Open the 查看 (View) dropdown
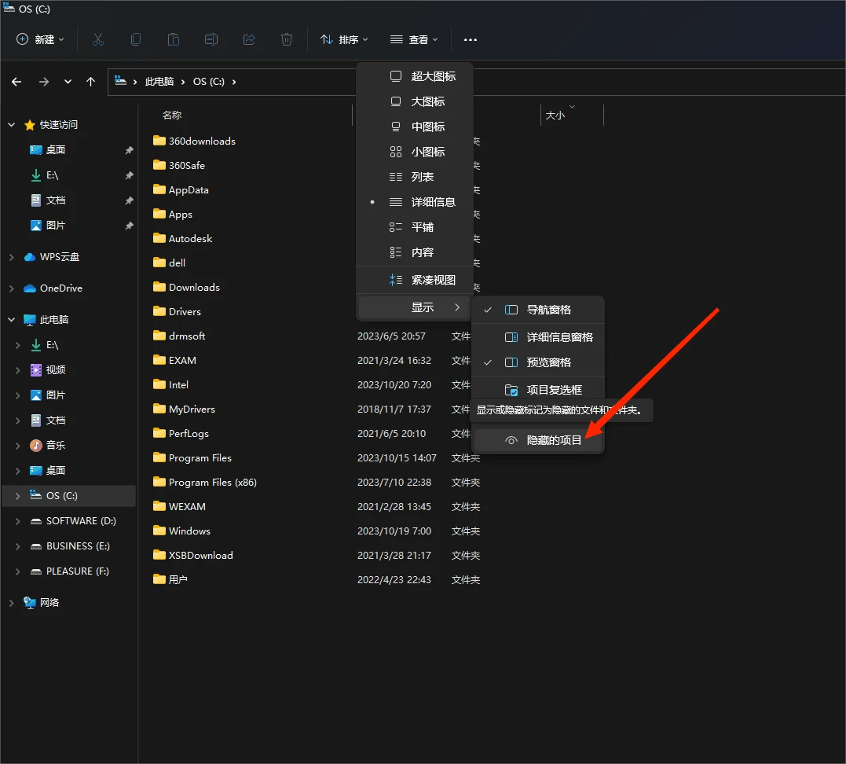Screen dimensions: 846x764 coord(414,39)
